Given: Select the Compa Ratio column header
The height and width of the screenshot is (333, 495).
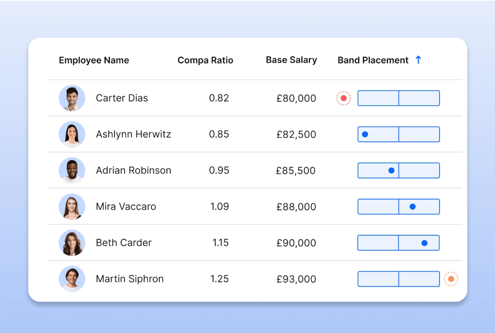Looking at the screenshot, I should pyautogui.click(x=205, y=60).
